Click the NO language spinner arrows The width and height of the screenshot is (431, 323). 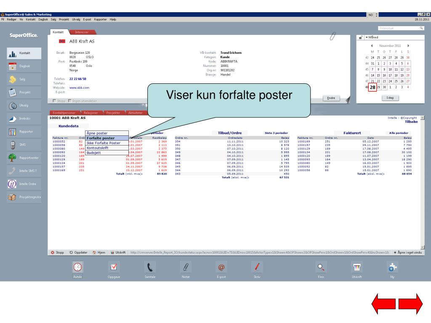[376, 15]
